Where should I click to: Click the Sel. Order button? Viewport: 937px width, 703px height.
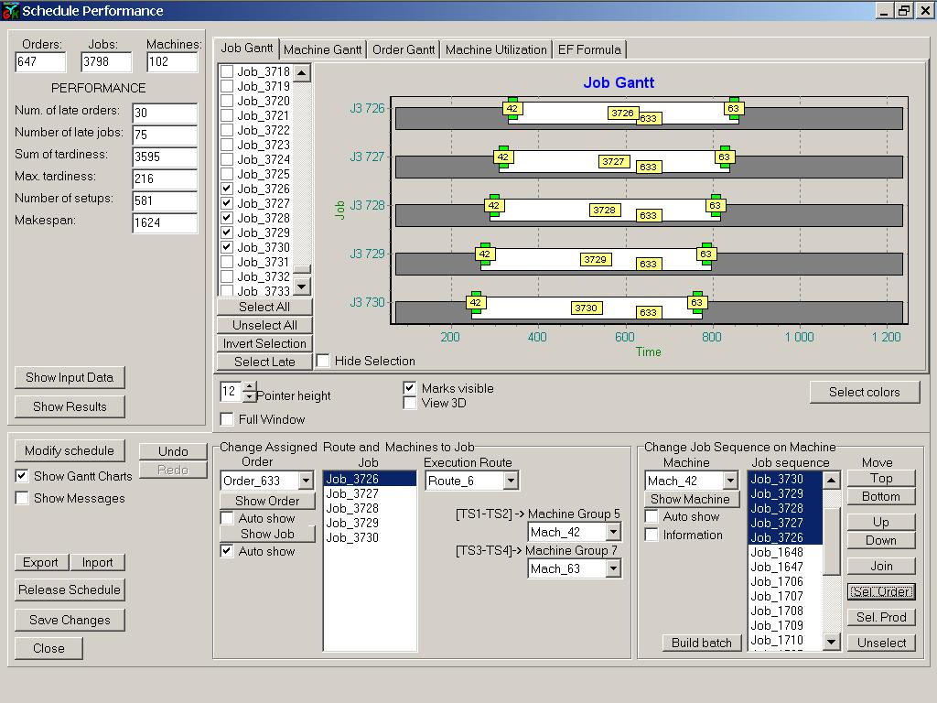click(881, 592)
